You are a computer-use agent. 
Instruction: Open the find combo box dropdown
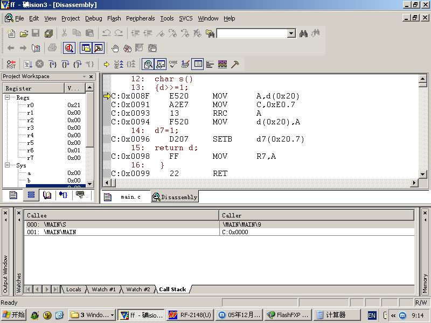pyautogui.click(x=291, y=33)
